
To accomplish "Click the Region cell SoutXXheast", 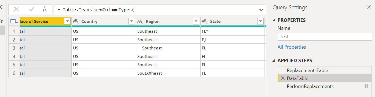I will click(168, 73).
